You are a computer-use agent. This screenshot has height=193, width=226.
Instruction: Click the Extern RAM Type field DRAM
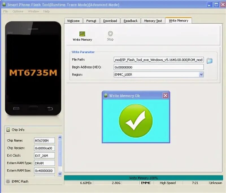[x=44, y=163]
